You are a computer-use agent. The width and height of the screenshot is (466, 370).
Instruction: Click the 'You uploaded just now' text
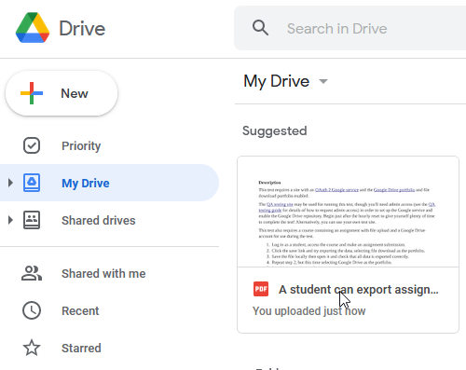tap(308, 310)
